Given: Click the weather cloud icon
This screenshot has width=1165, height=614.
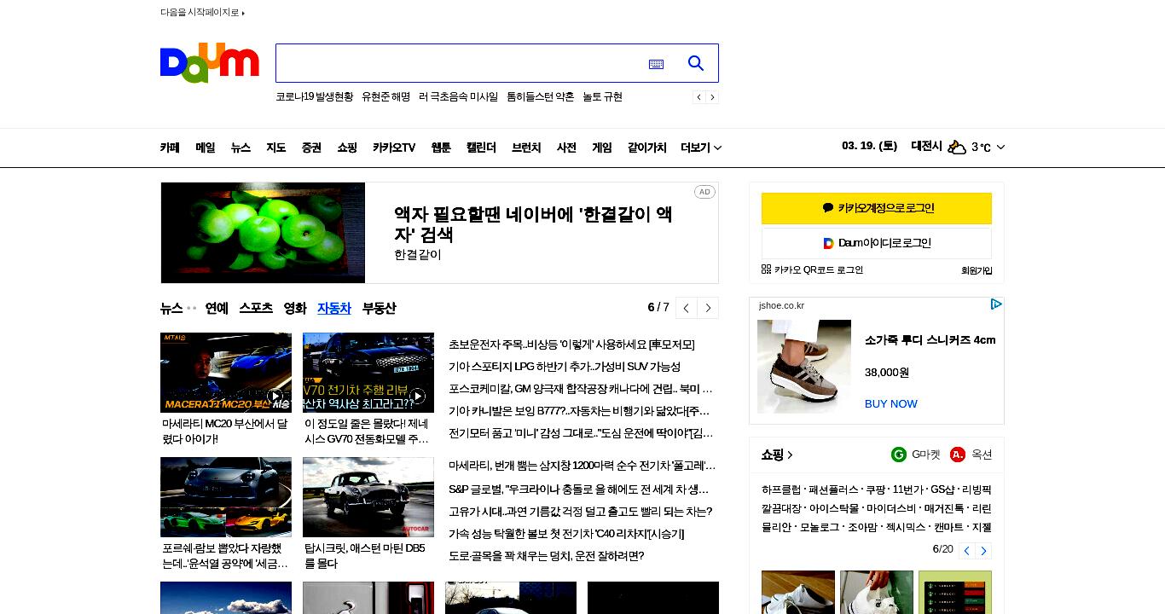Looking at the screenshot, I should (x=957, y=147).
